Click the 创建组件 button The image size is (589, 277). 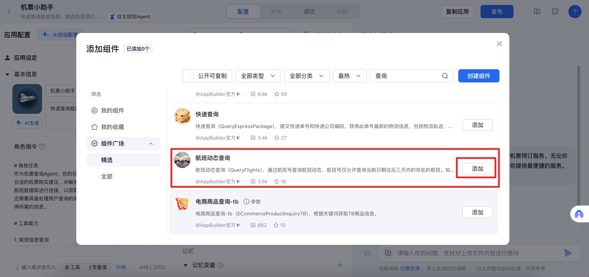[x=478, y=76]
